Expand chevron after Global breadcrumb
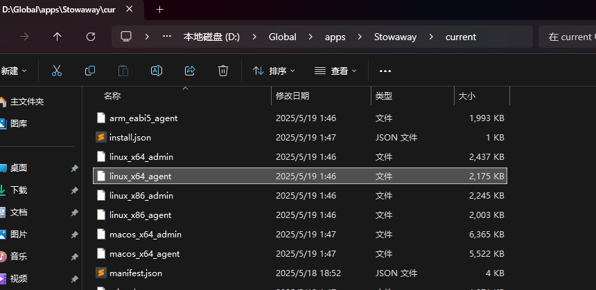The image size is (596, 290). tap(311, 37)
